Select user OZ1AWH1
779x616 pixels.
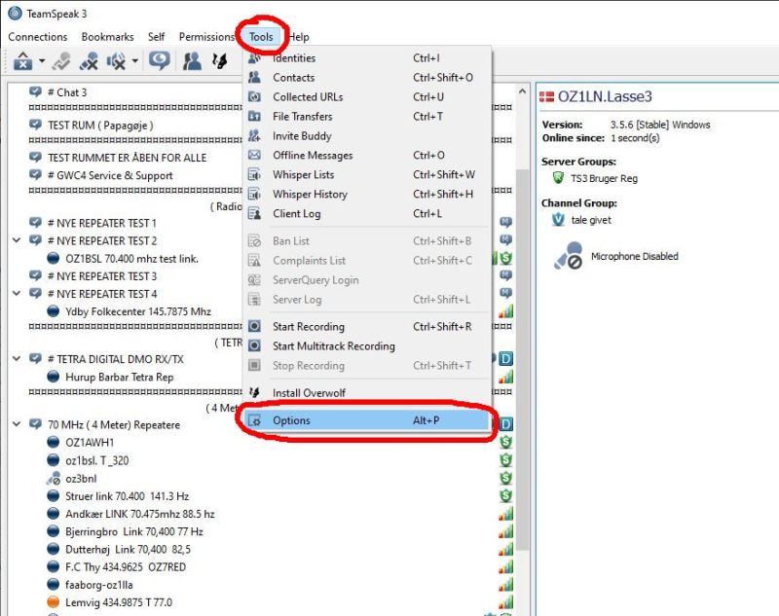coord(90,442)
